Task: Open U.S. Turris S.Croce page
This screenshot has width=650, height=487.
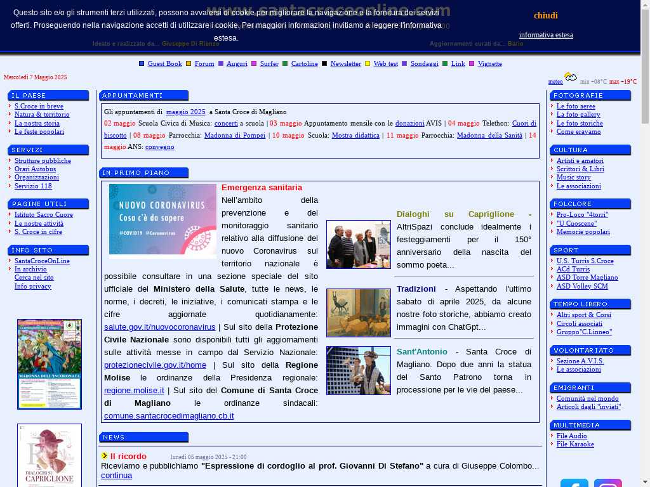Action: pyautogui.click(x=585, y=261)
